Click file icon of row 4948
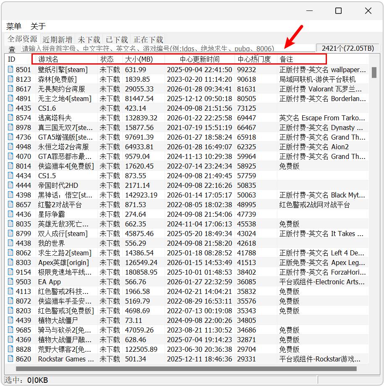The width and height of the screenshot is (384, 387). pyautogui.click(x=10, y=146)
